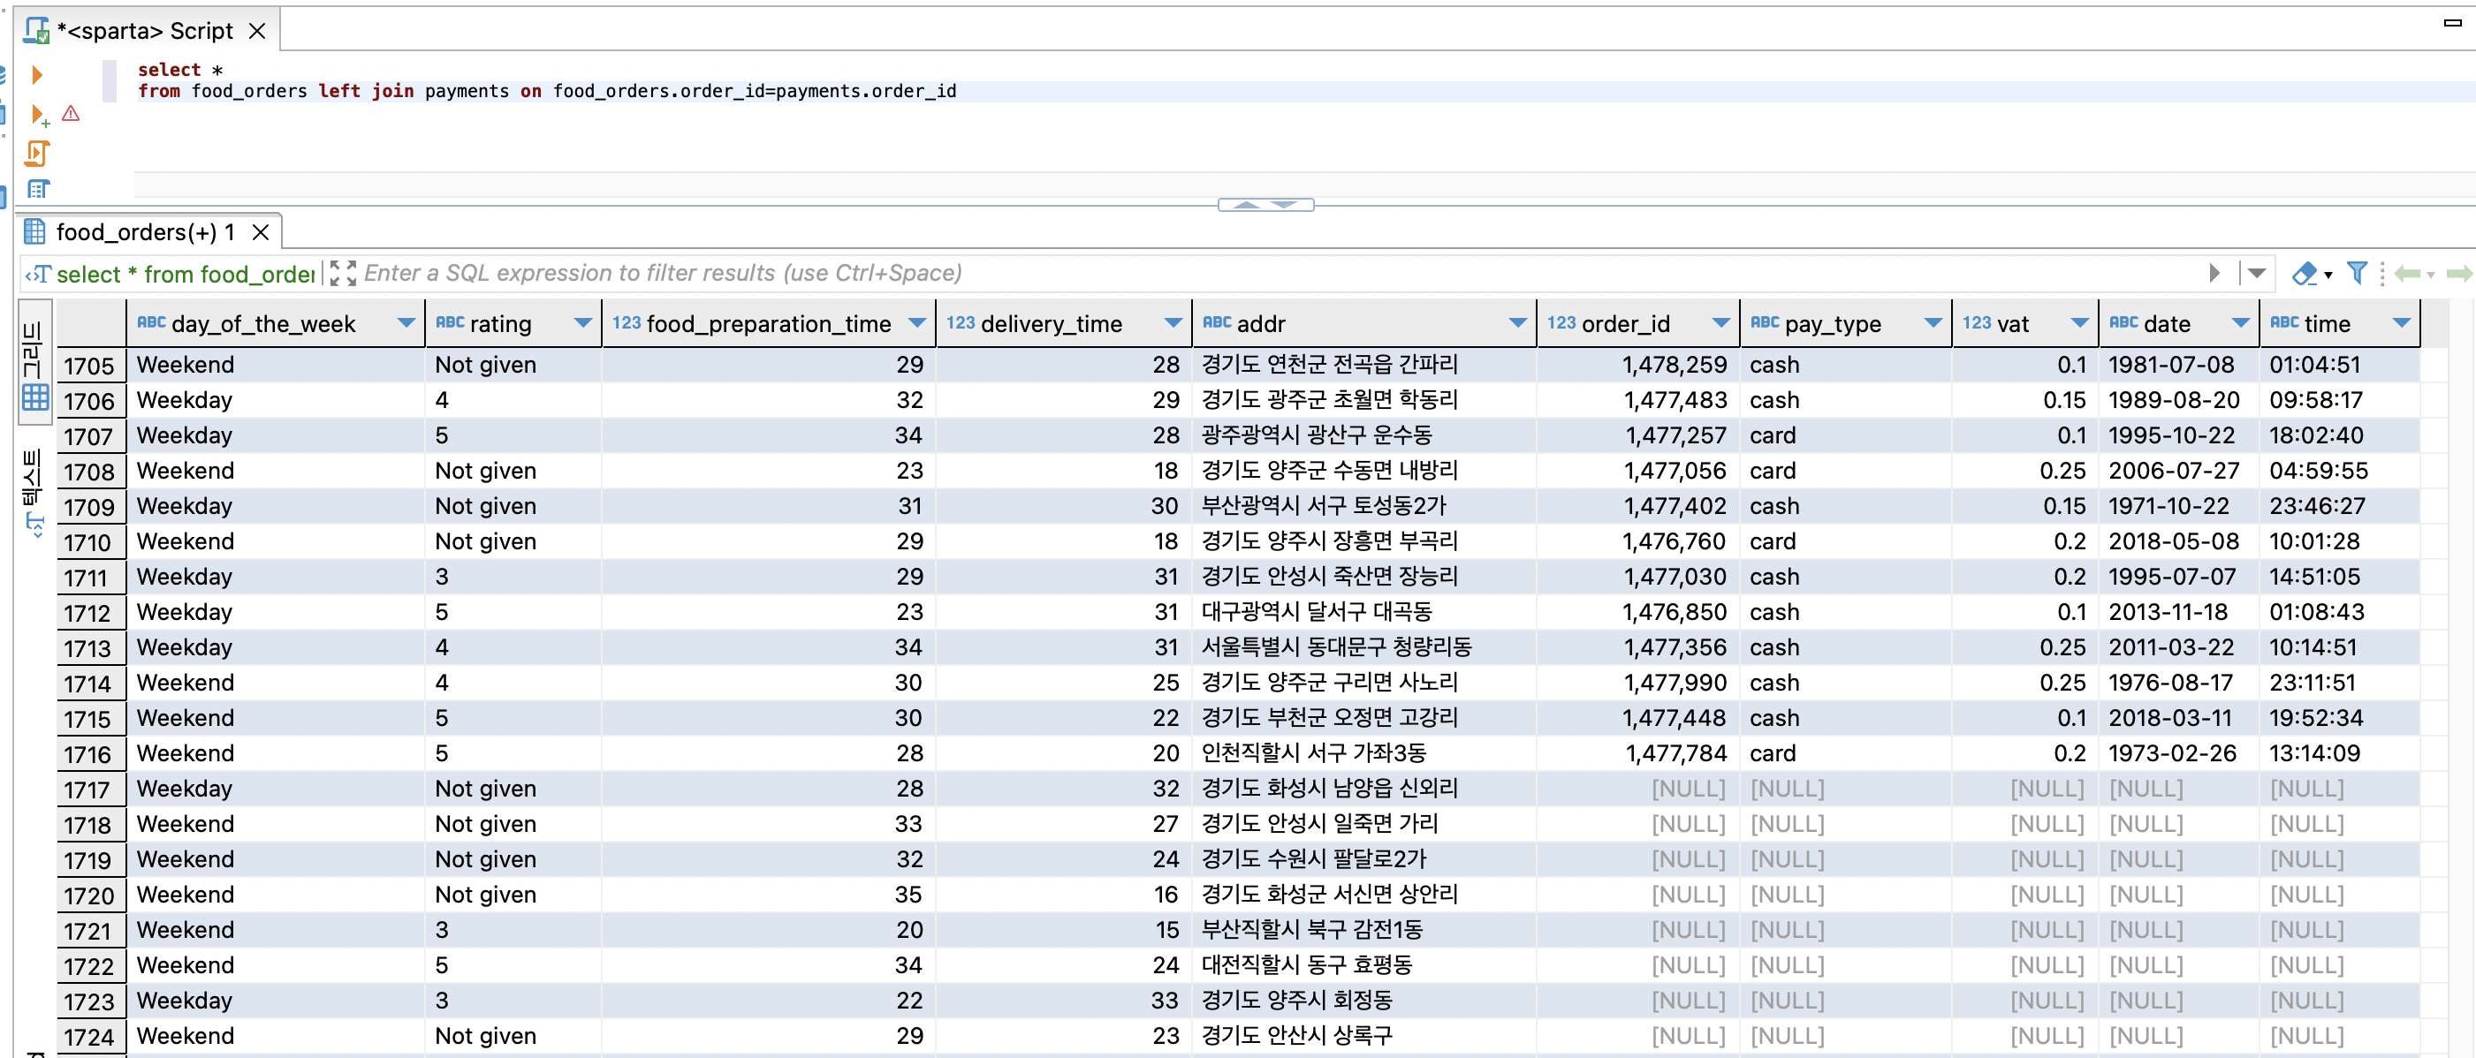The image size is (2476, 1058).
Task: Click the SQL filter expression input field
Action: pos(1249,274)
